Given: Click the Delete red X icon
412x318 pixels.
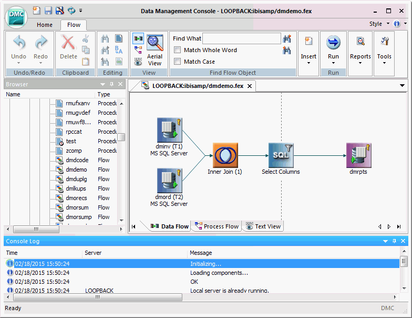Looking at the screenshot, I should click(68, 42).
